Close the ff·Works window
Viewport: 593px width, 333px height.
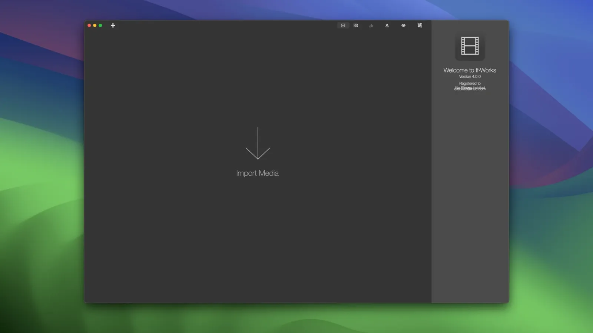tap(89, 26)
